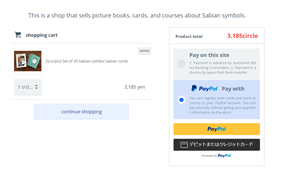The image size is (295, 174).
Task: Click the "Product total" label
Action: (x=189, y=37)
